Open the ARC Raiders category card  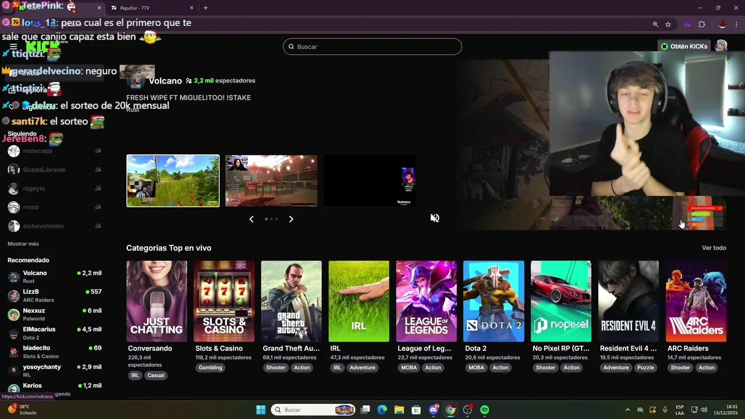696,301
